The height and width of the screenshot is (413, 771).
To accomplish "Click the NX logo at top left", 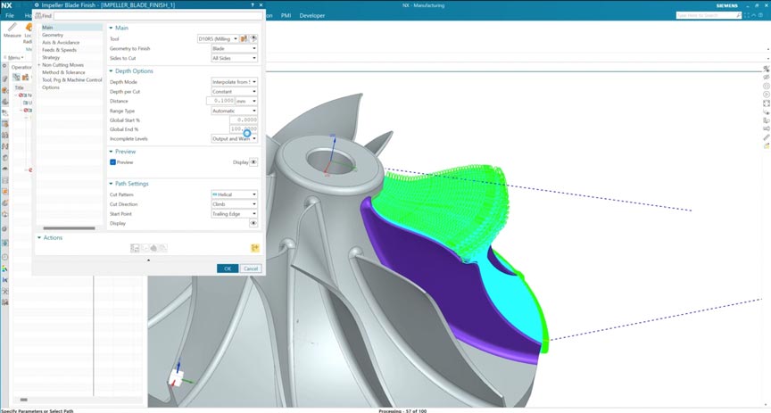I will (6, 5).
